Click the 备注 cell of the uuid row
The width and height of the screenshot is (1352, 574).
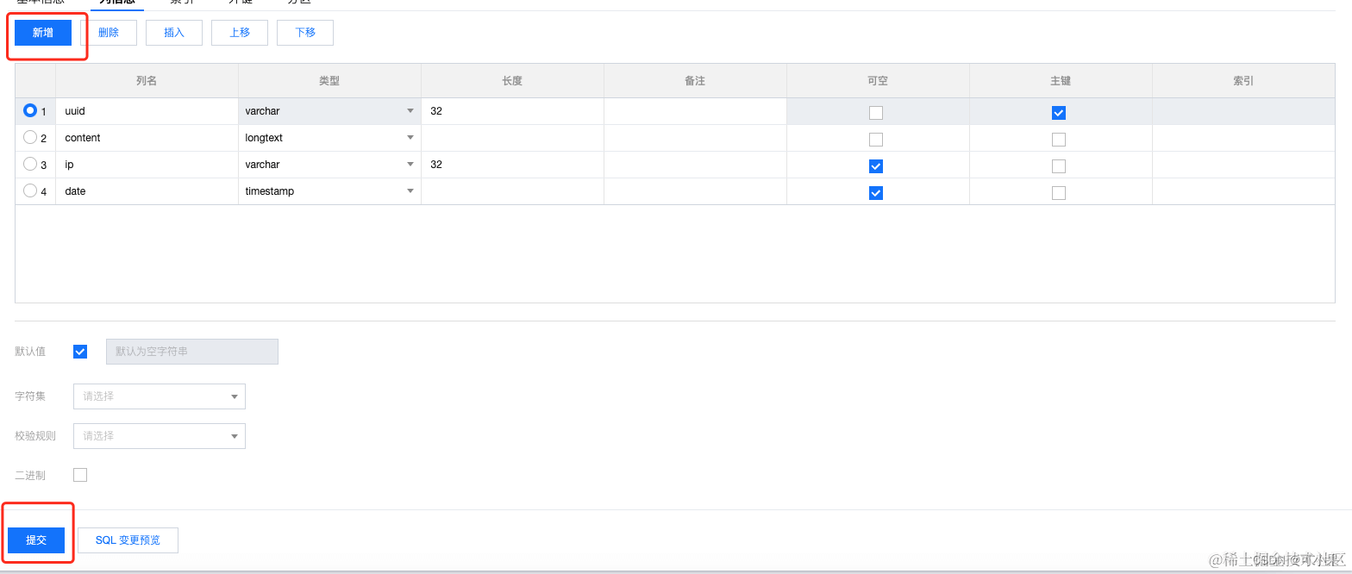(695, 111)
